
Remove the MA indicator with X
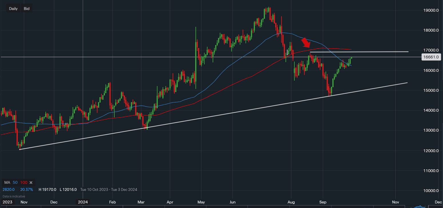(x=31, y=182)
